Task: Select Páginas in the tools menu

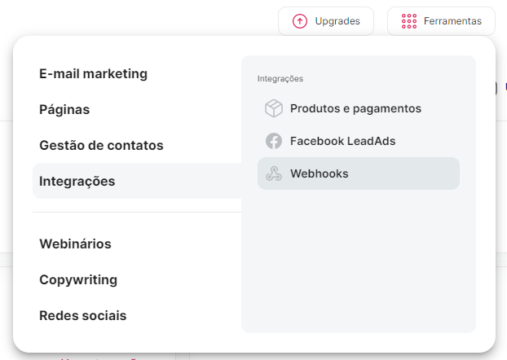Action: [64, 109]
